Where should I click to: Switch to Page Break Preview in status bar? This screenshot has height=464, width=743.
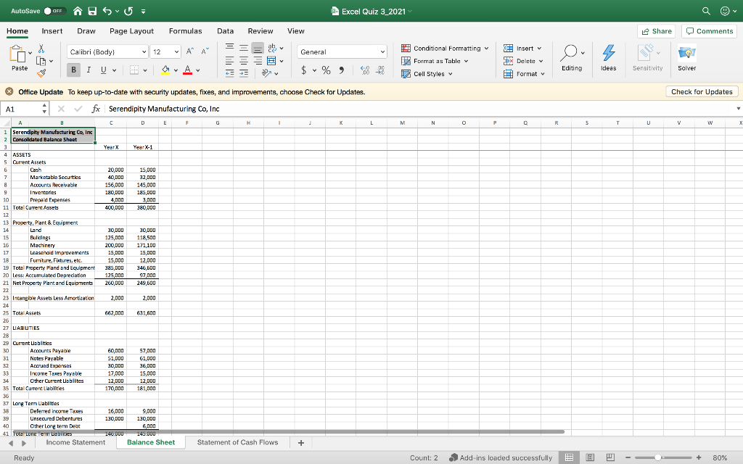point(610,457)
